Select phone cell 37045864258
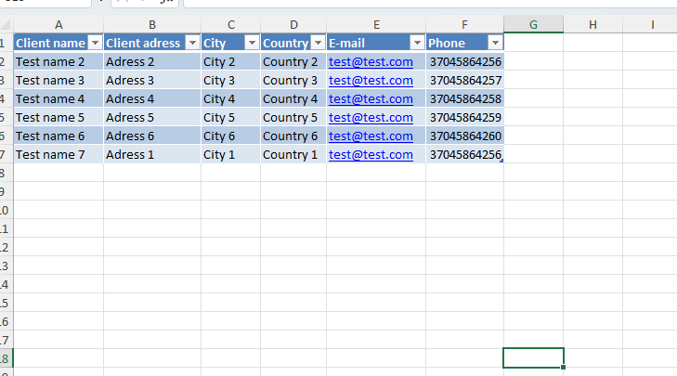The image size is (677, 376). [464, 98]
